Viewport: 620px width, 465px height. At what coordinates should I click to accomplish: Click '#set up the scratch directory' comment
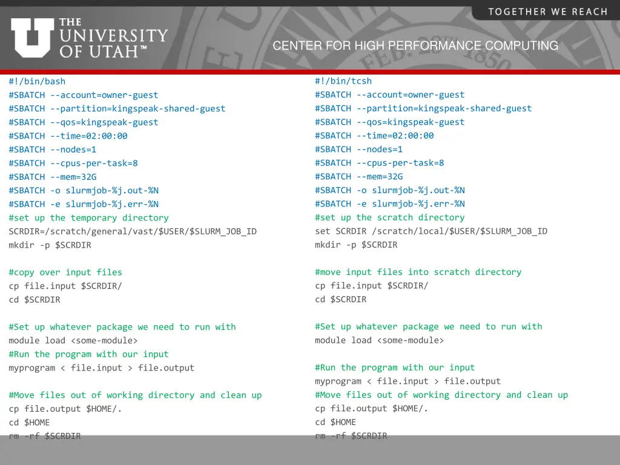click(x=389, y=217)
